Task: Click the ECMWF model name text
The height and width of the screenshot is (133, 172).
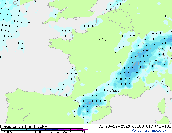Action: pos(44,126)
